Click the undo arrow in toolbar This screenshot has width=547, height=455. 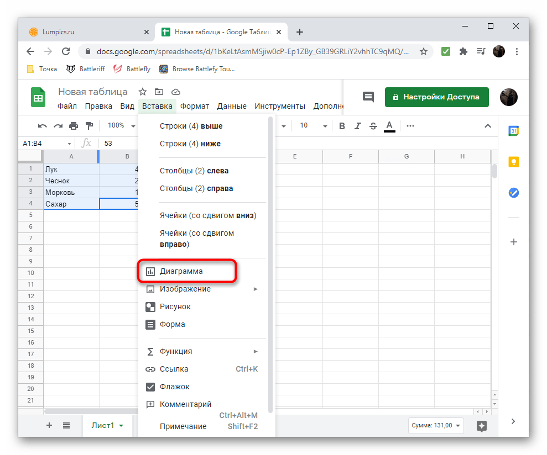pos(43,126)
